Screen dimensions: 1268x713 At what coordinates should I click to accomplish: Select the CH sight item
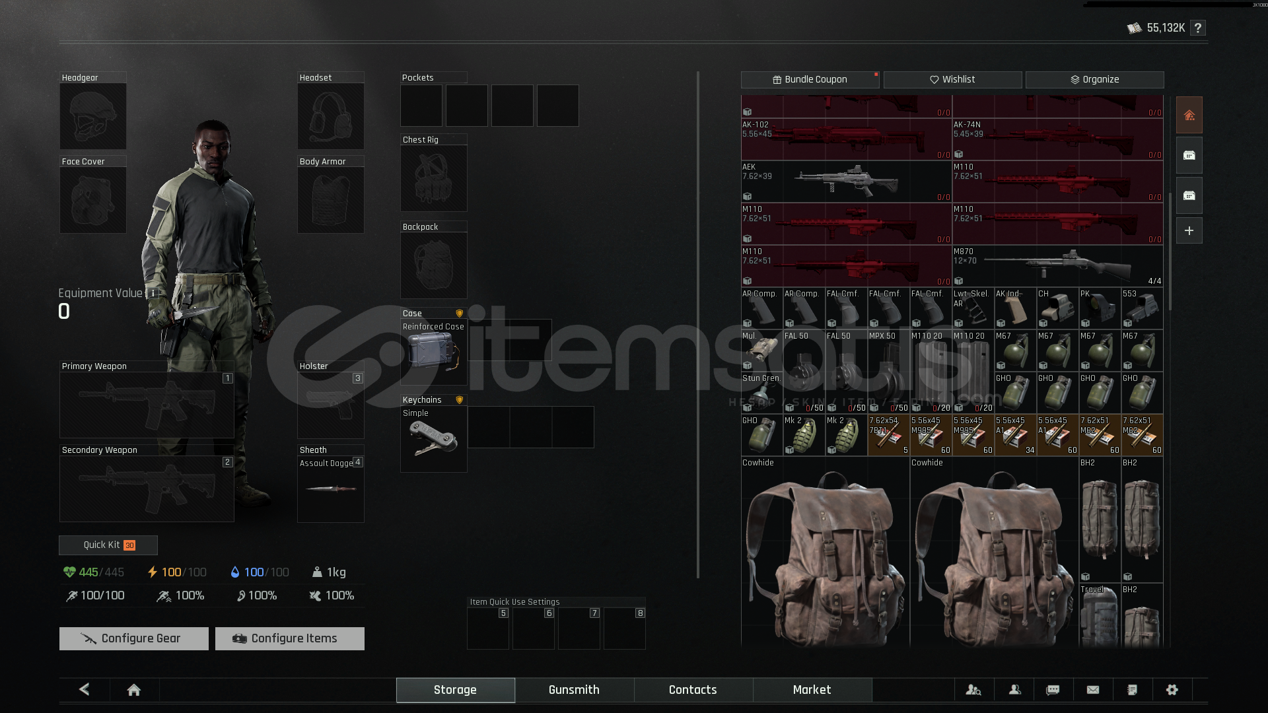pos(1057,308)
